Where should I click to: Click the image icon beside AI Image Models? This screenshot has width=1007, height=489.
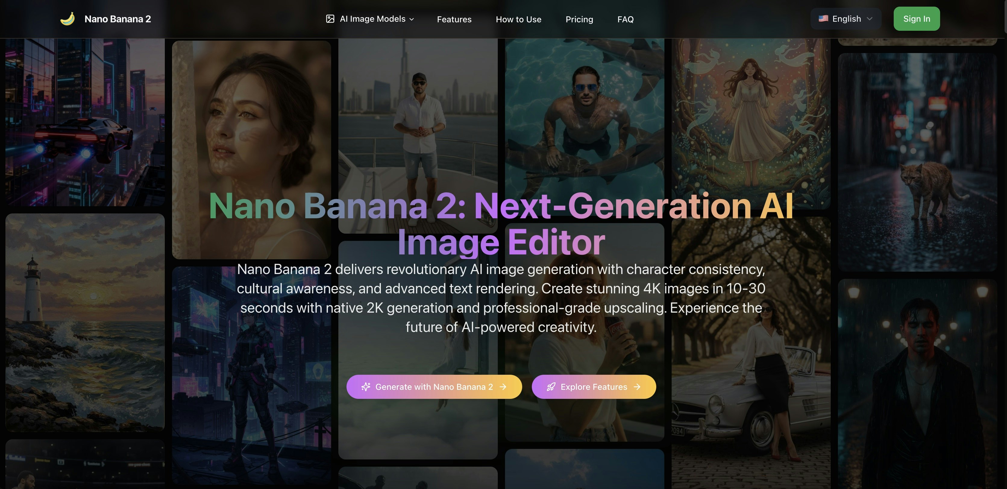(x=330, y=18)
